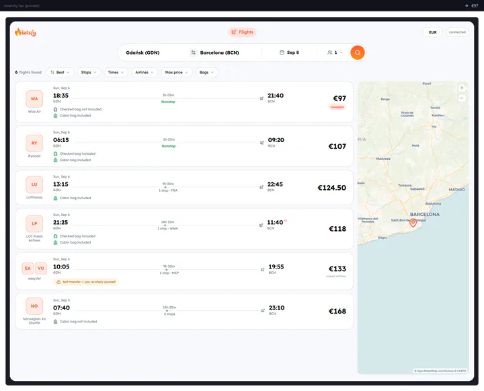Image resolution: width=484 pixels, height=391 pixels.
Task: Click the 2 stops label
Action: click(x=169, y=314)
